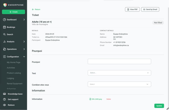The height and width of the screenshot is (110, 169).
Task: Open Lodging under Configuration
Action: [10, 78]
